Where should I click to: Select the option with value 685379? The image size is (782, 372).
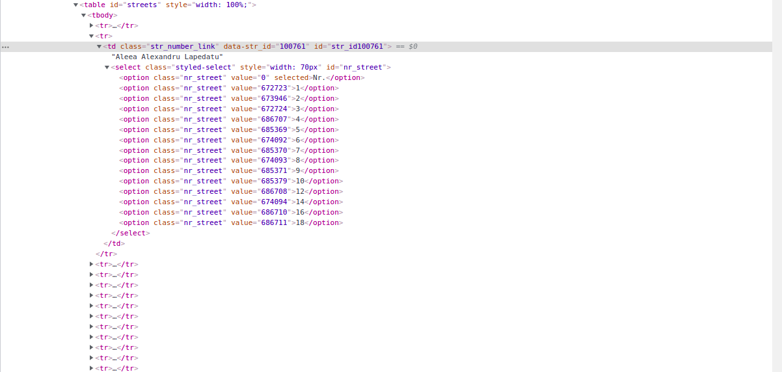click(231, 181)
